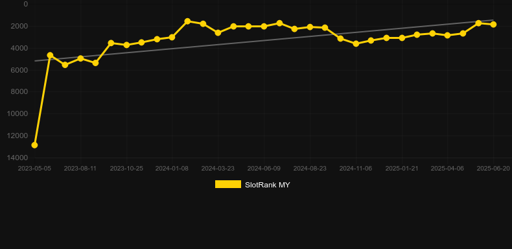This screenshot has width=512, height=249.
Task: Click the lowest data point near 12000
Action: pyautogui.click(x=34, y=145)
